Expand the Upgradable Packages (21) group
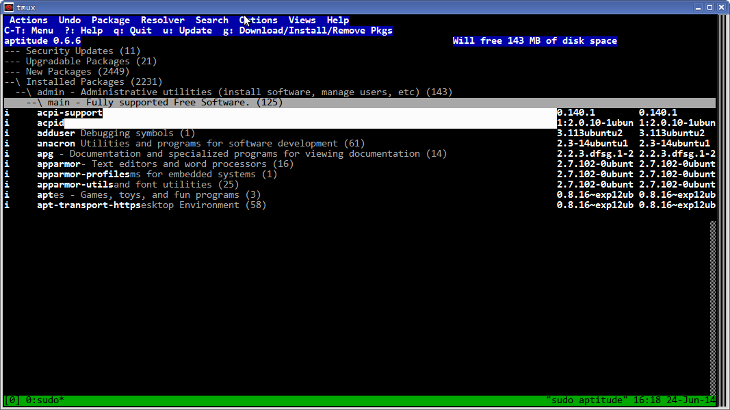Image resolution: width=730 pixels, height=410 pixels. [x=81, y=61]
